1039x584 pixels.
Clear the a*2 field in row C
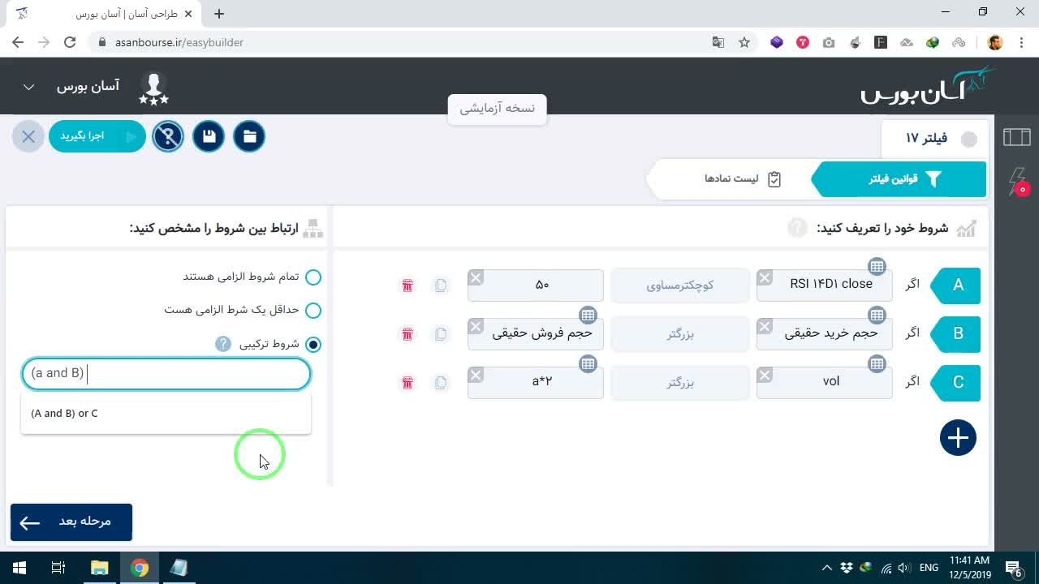click(x=476, y=375)
